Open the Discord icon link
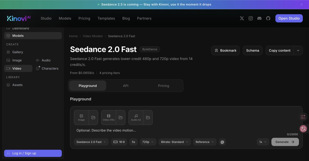Screen dimensions: 309x161 (259, 18)
